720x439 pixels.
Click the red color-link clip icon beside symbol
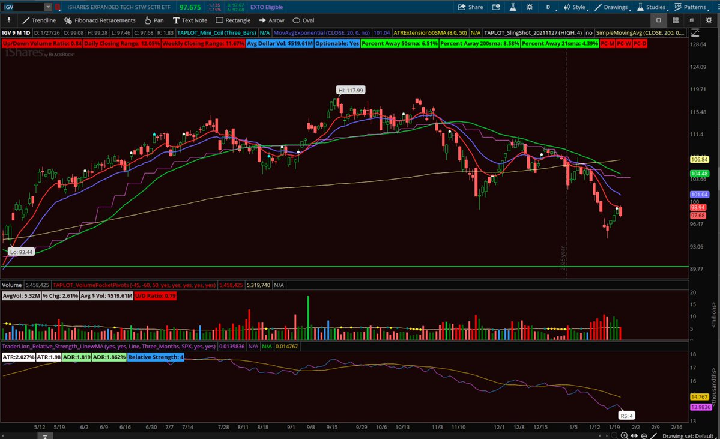58,7
